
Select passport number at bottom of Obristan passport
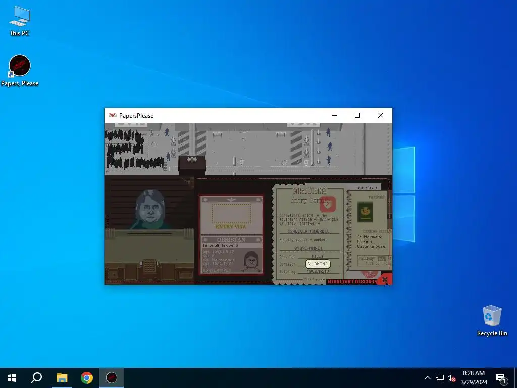[217, 270]
